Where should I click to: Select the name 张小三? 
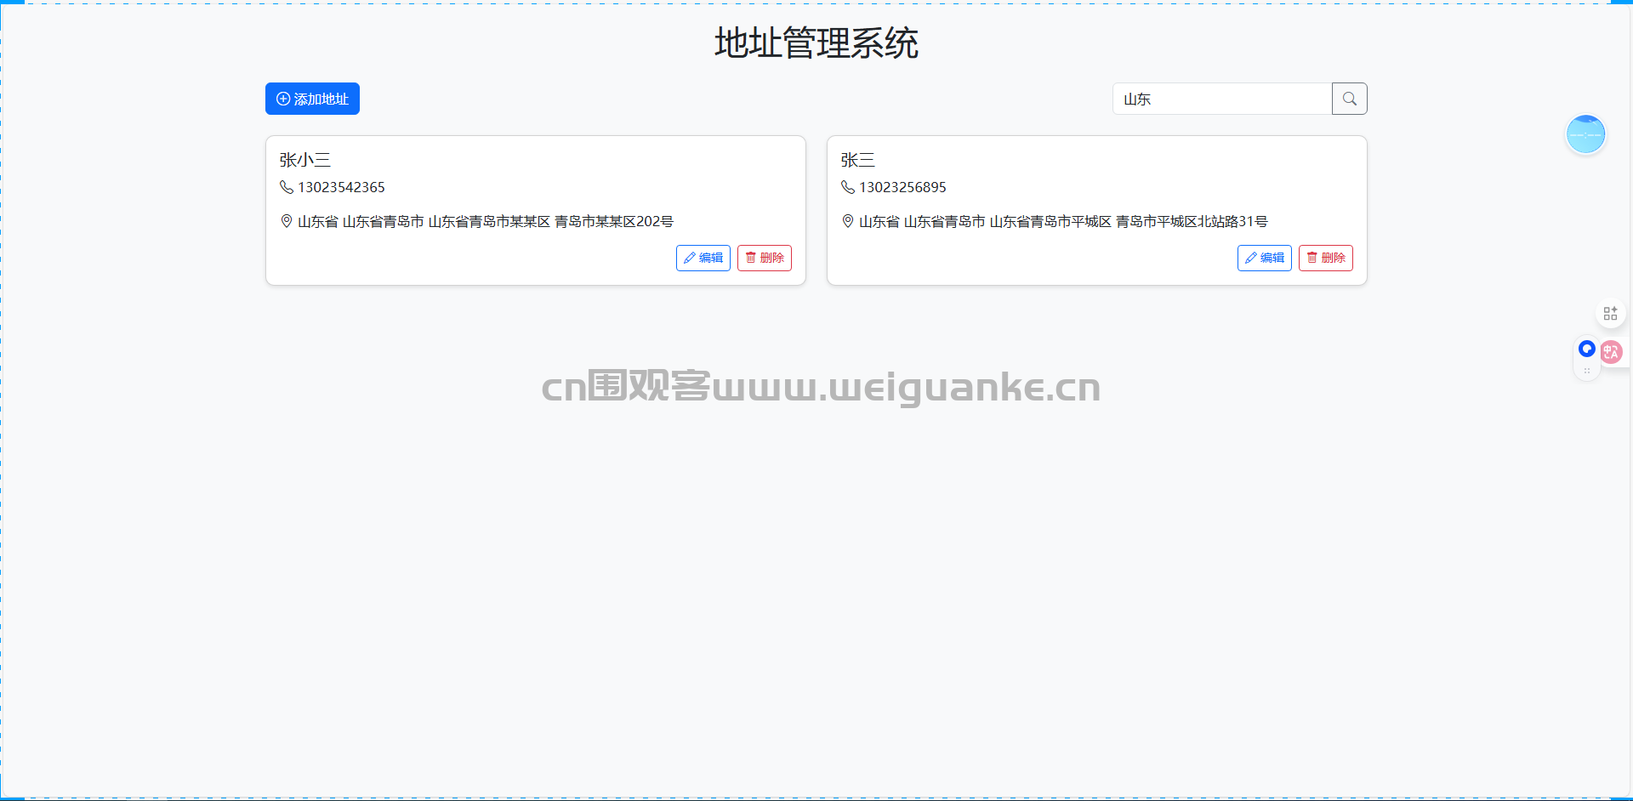[x=304, y=160]
